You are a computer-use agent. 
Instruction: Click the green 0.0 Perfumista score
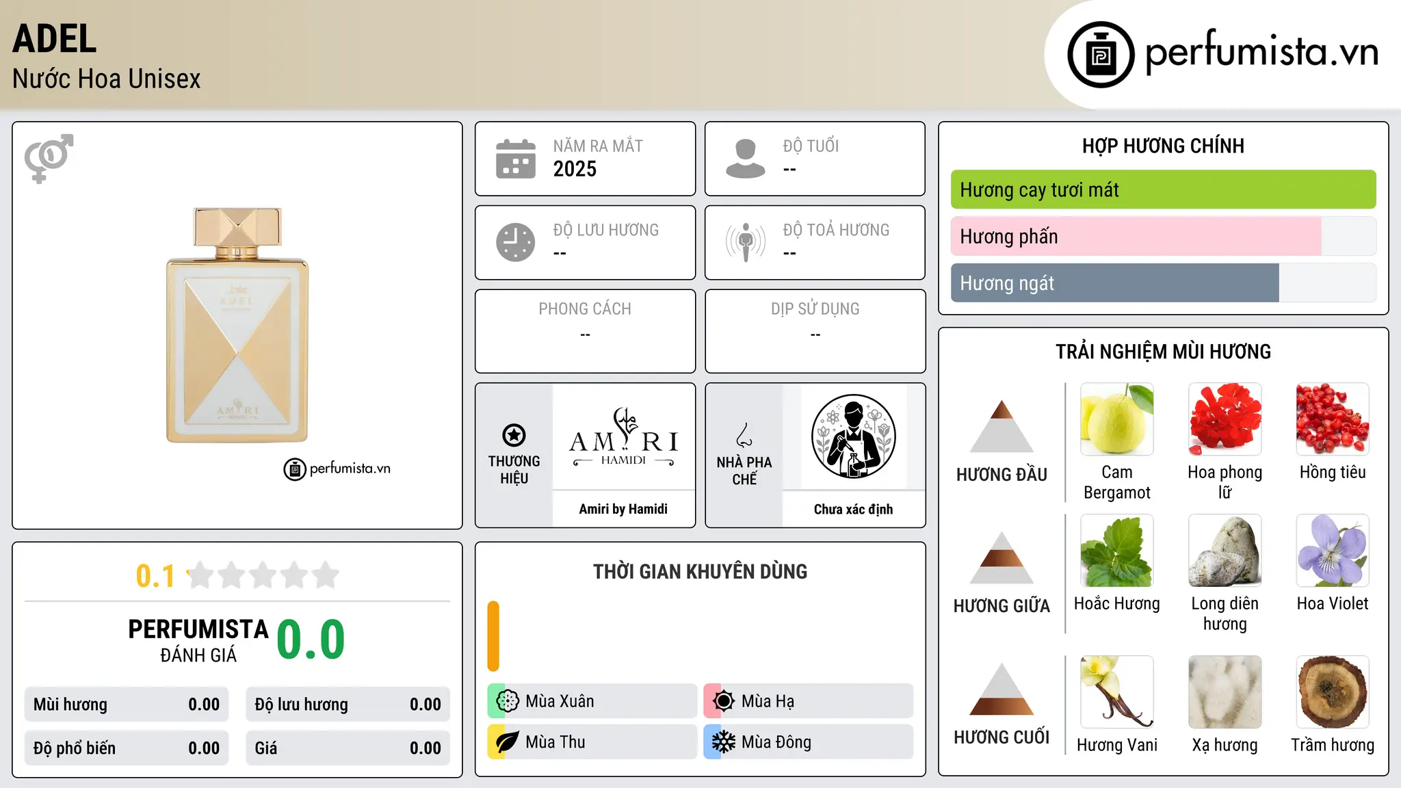311,639
